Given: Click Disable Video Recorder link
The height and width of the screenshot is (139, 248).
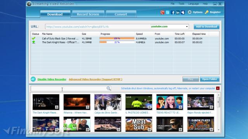Looking at the screenshot, I should pos(52,79).
